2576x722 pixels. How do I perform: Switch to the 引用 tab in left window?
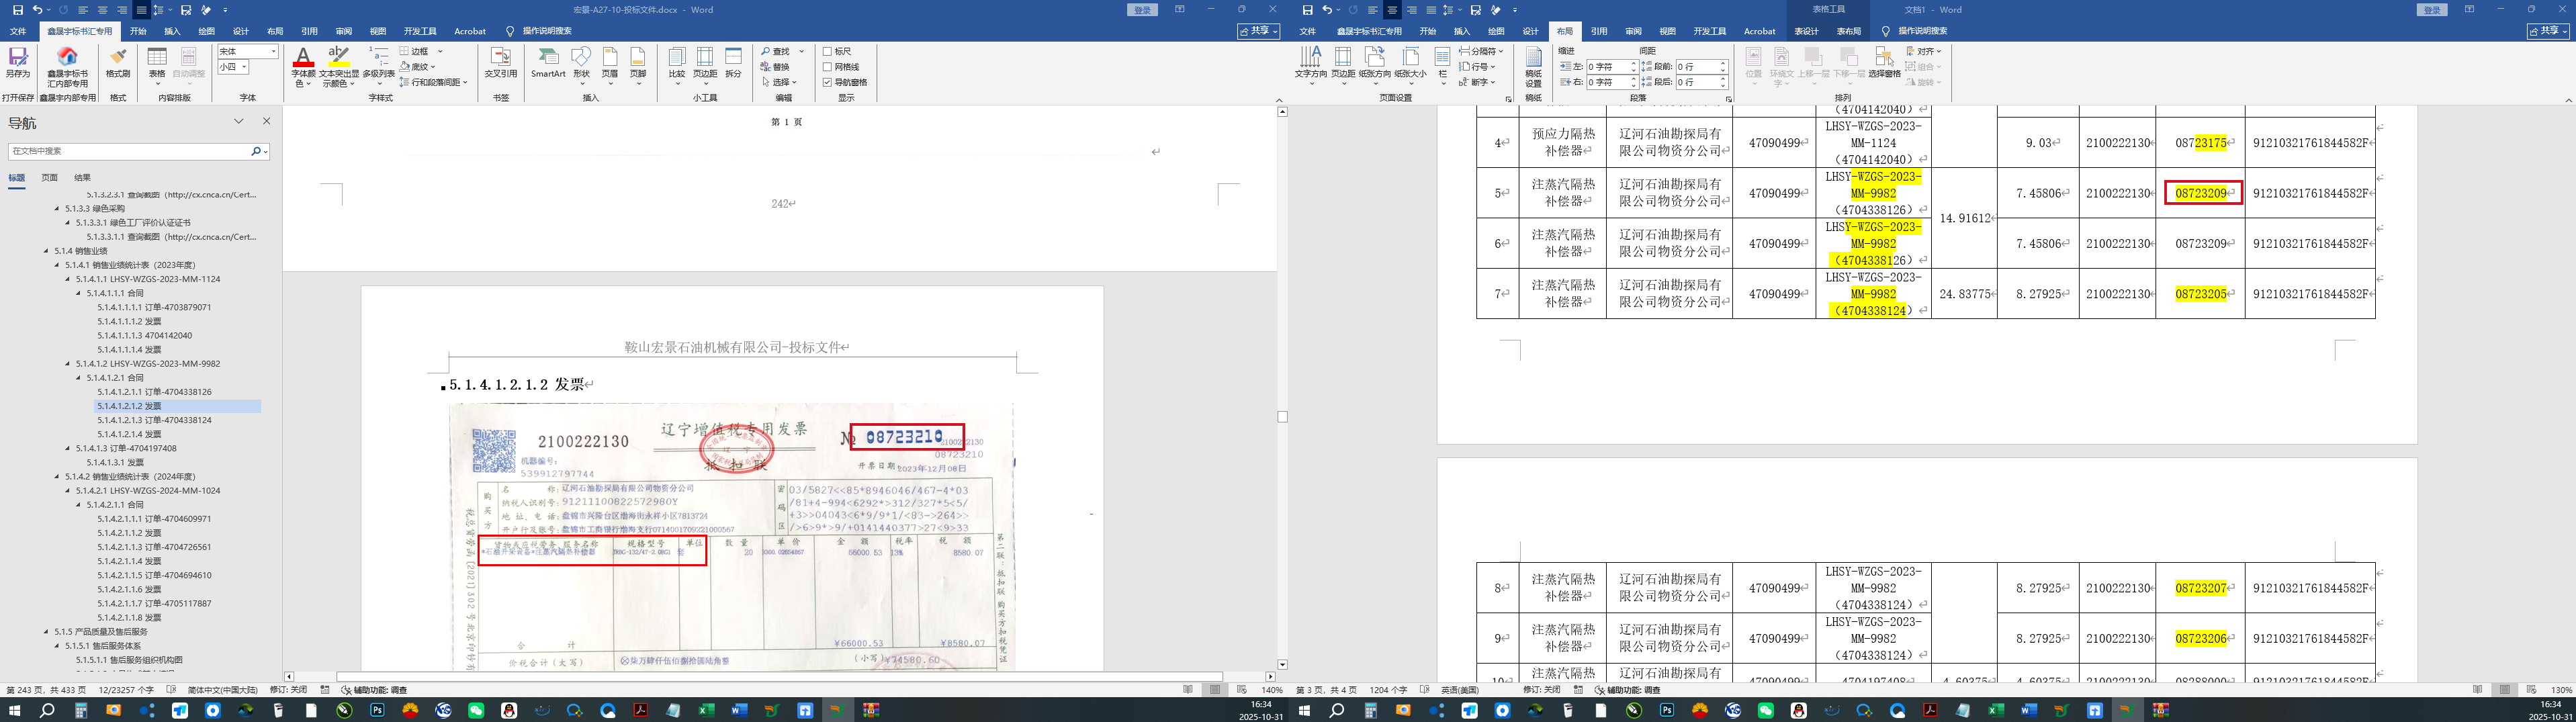pos(309,31)
